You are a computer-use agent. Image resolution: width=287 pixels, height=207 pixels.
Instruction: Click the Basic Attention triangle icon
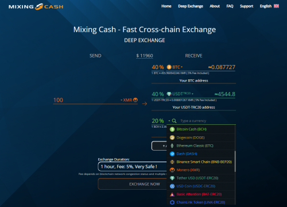click(x=172, y=194)
